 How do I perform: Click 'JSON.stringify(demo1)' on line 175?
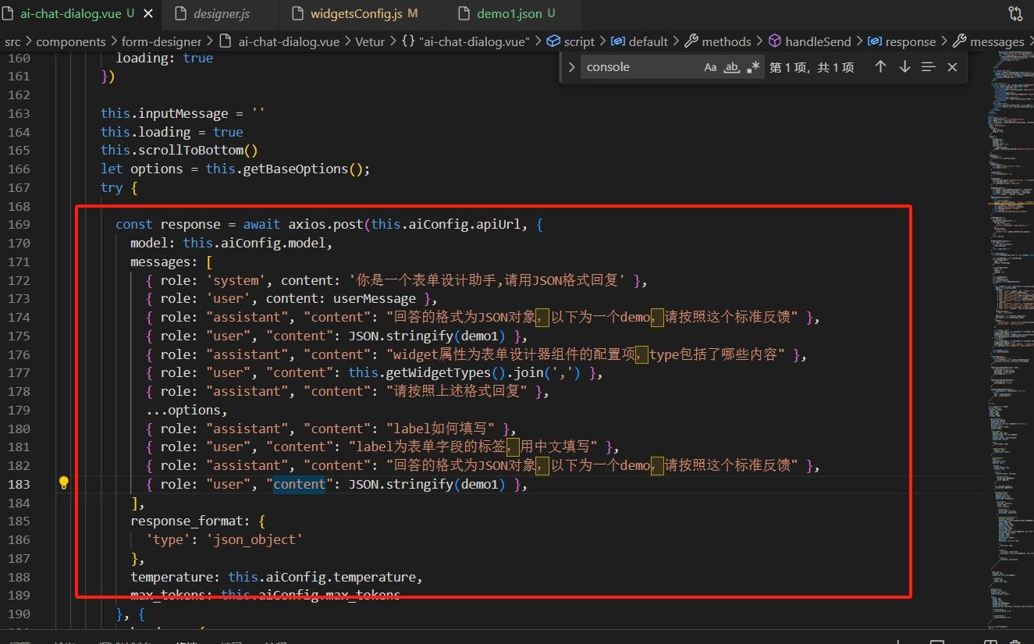click(428, 336)
